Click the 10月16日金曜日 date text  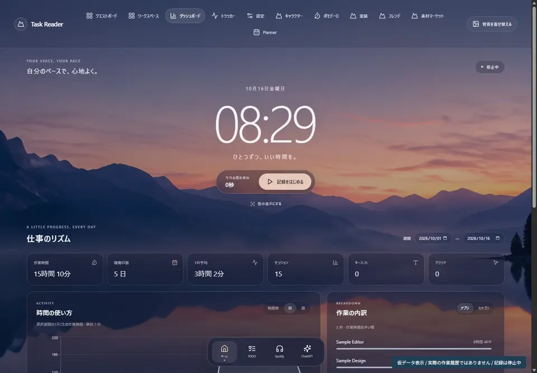(x=265, y=88)
